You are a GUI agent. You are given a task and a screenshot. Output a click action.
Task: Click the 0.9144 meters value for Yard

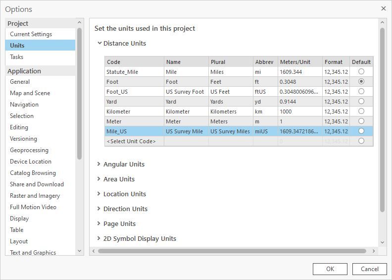[x=300, y=102]
